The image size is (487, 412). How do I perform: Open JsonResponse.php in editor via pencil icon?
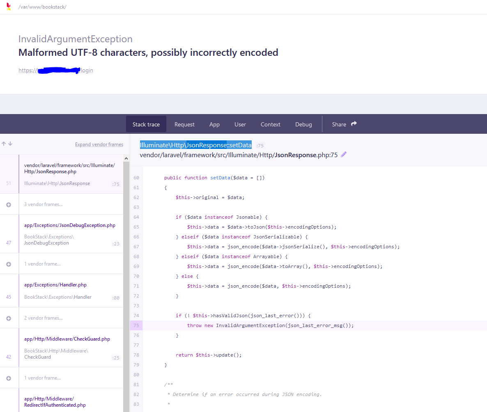coord(344,155)
